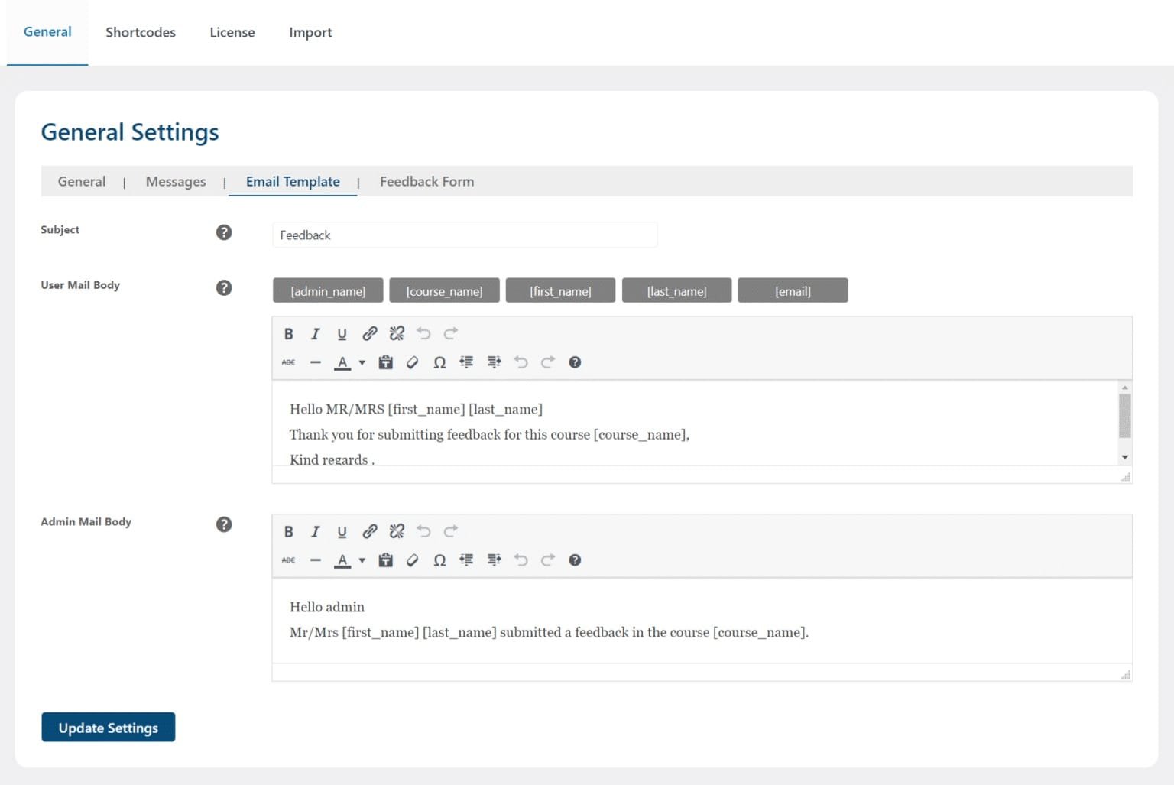Viewport: 1174px width, 785px height.
Task: Remove link in Admin Mail Body editor
Action: coord(397,531)
